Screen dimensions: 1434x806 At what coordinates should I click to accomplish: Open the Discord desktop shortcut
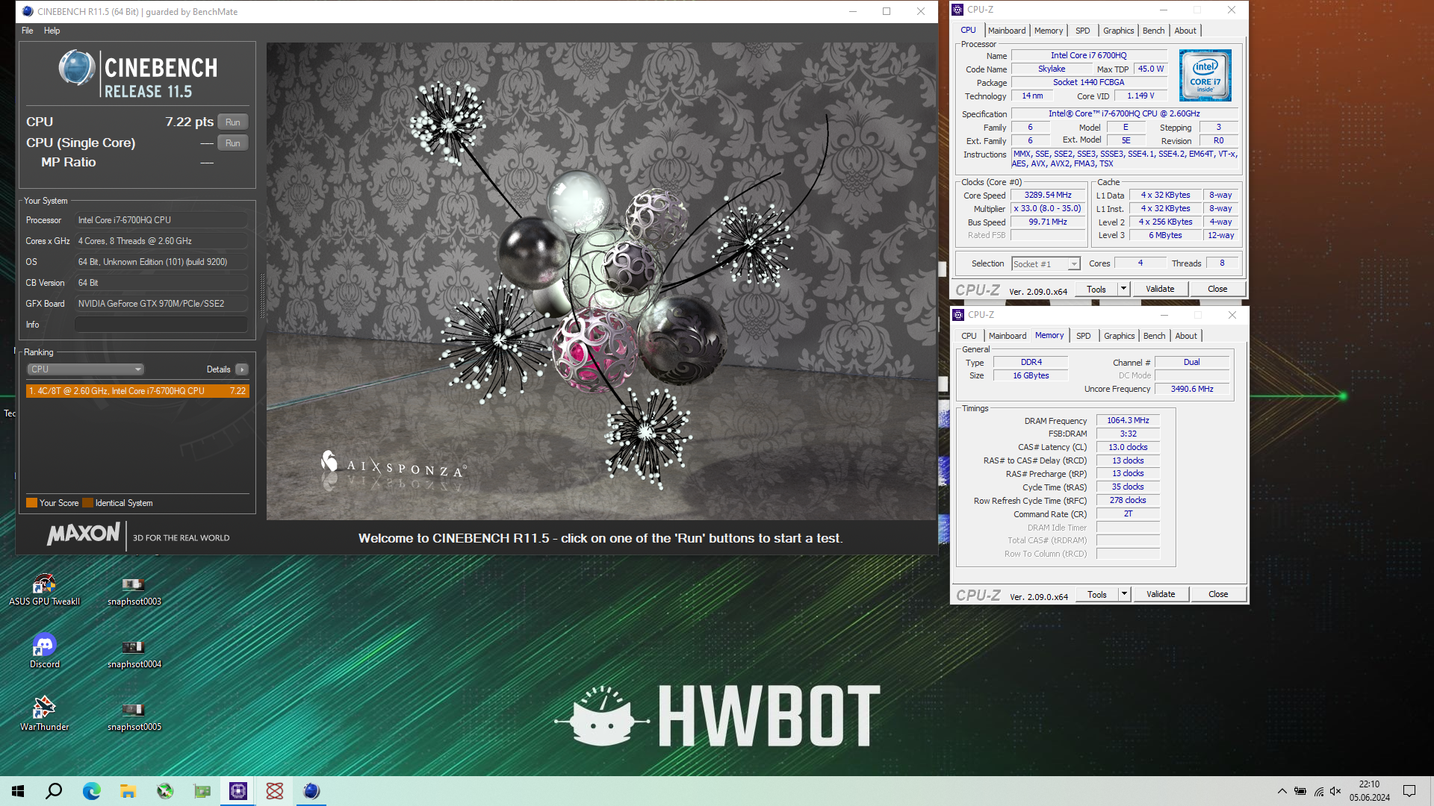[x=44, y=652]
